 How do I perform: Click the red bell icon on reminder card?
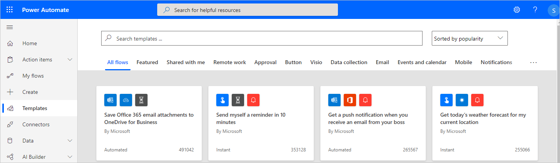(253, 100)
